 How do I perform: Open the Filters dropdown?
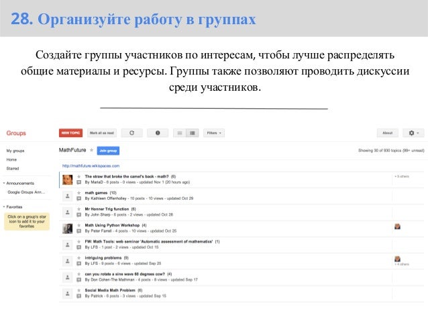click(x=214, y=133)
